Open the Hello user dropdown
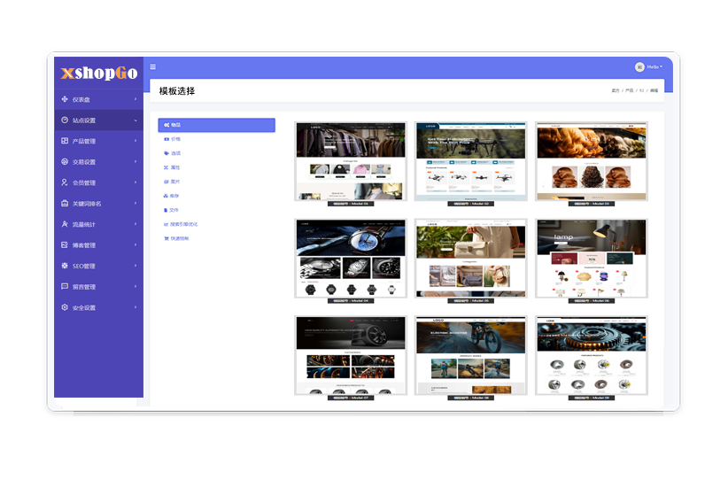The image size is (728, 480). (654, 67)
